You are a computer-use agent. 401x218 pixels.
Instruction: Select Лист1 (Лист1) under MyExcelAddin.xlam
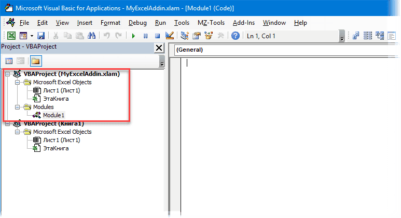tap(62, 90)
